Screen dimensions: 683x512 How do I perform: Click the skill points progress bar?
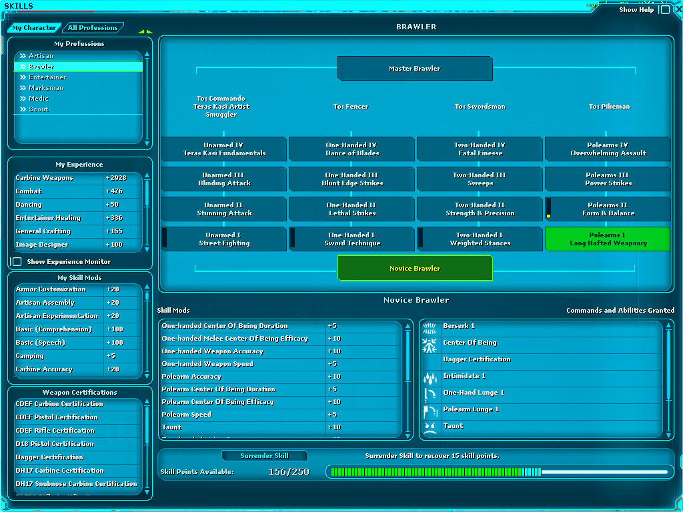[500, 472]
